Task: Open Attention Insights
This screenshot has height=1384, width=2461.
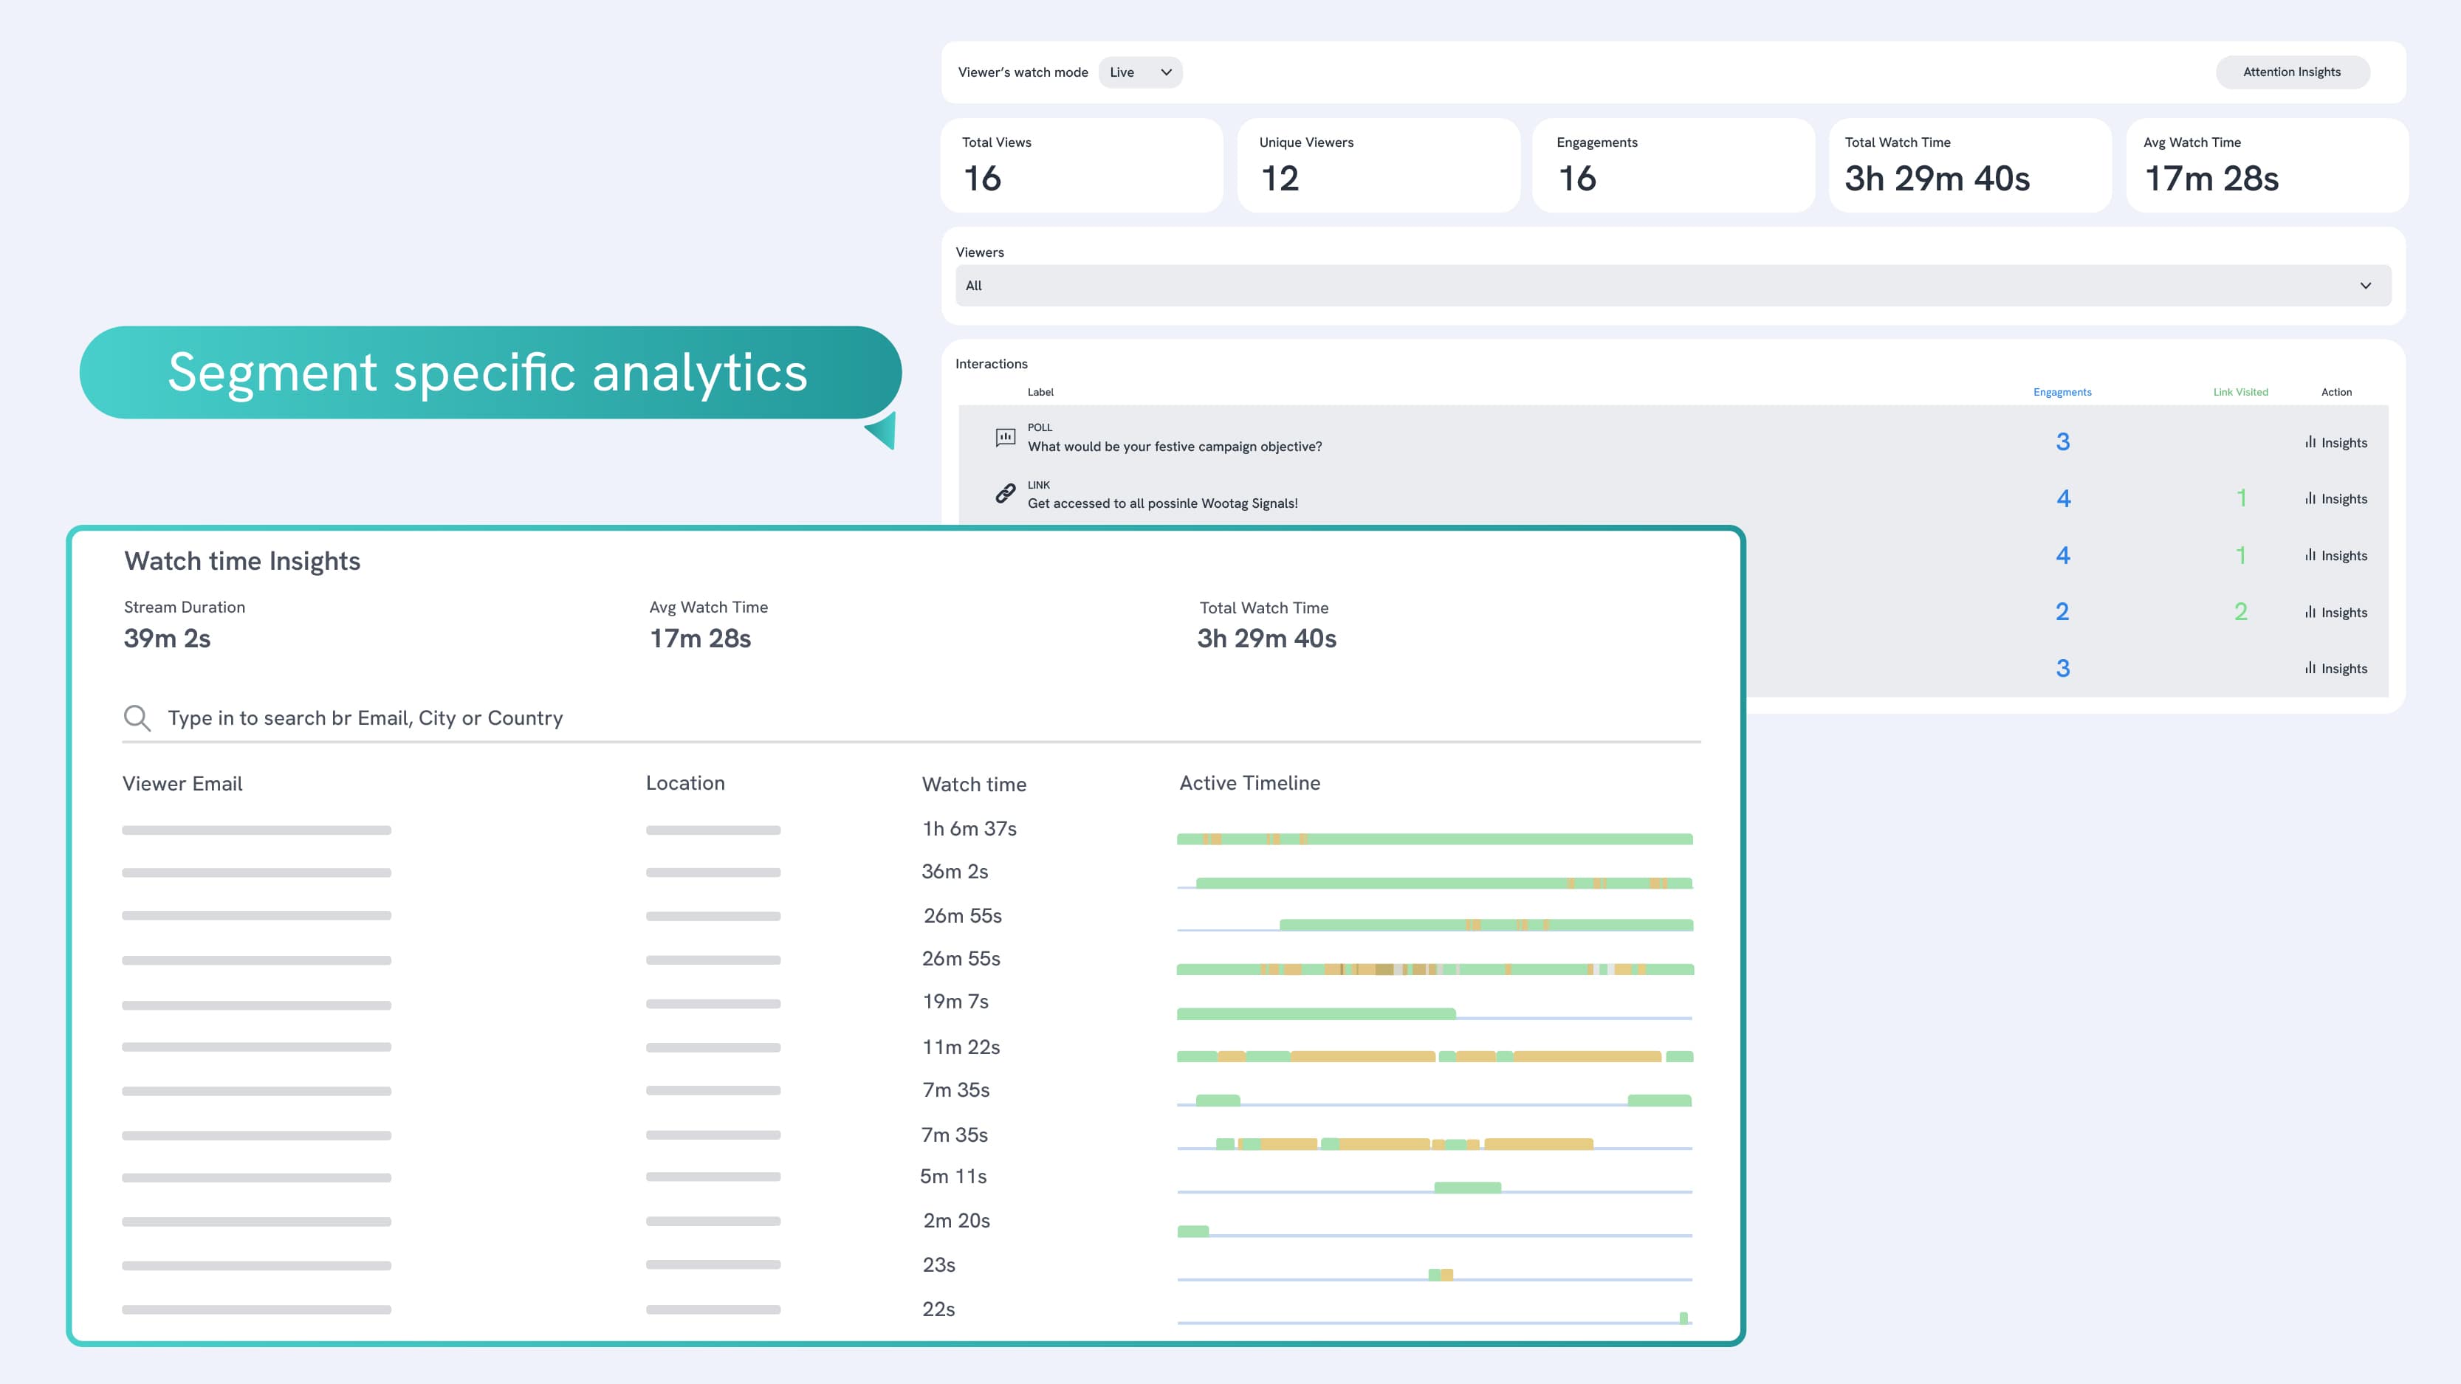Action: 2292,72
